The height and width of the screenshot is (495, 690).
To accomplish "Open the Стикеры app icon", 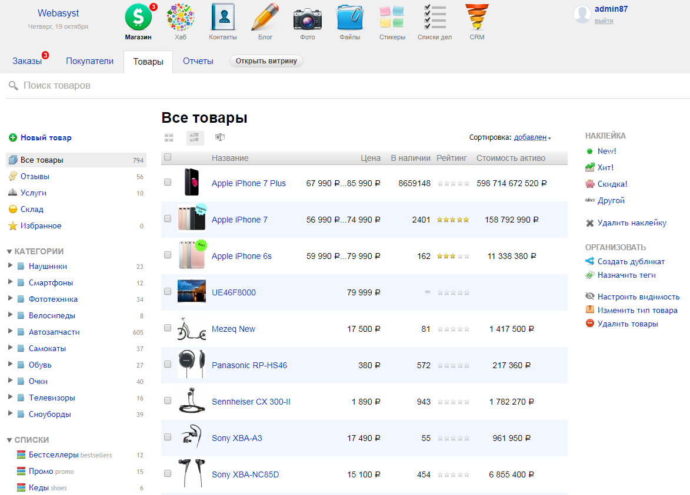I will (x=392, y=16).
